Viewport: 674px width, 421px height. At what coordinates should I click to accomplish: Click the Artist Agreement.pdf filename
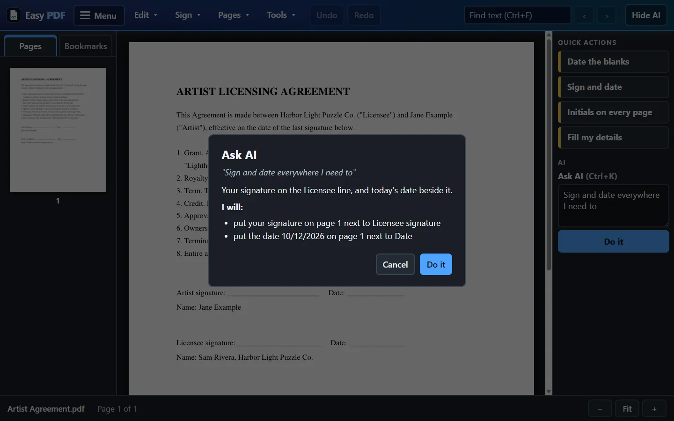[x=46, y=409]
